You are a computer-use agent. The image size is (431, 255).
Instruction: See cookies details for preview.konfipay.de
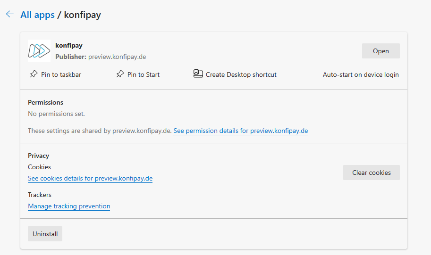[90, 178]
